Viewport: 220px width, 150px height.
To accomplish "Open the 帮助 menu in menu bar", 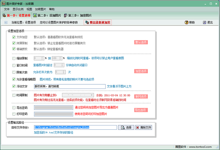I will click(x=52, y=9).
